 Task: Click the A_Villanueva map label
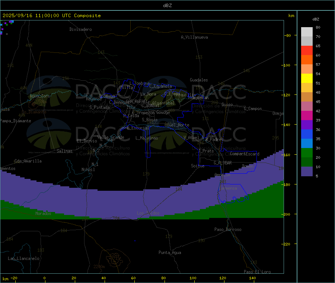(x=194, y=37)
